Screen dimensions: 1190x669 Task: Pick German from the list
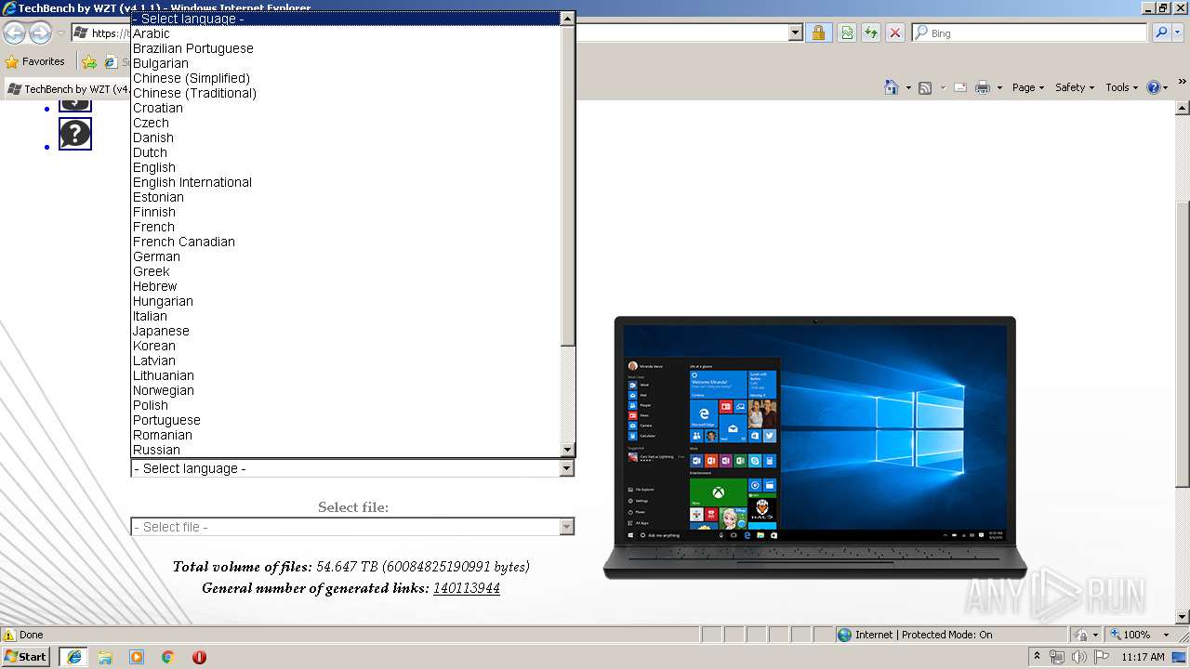pyautogui.click(x=346, y=256)
